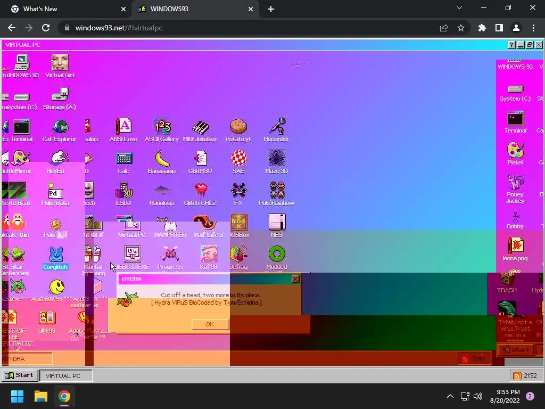Launch Poney Jockey in the right column
Screen dimensions: 545x409
click(515, 189)
